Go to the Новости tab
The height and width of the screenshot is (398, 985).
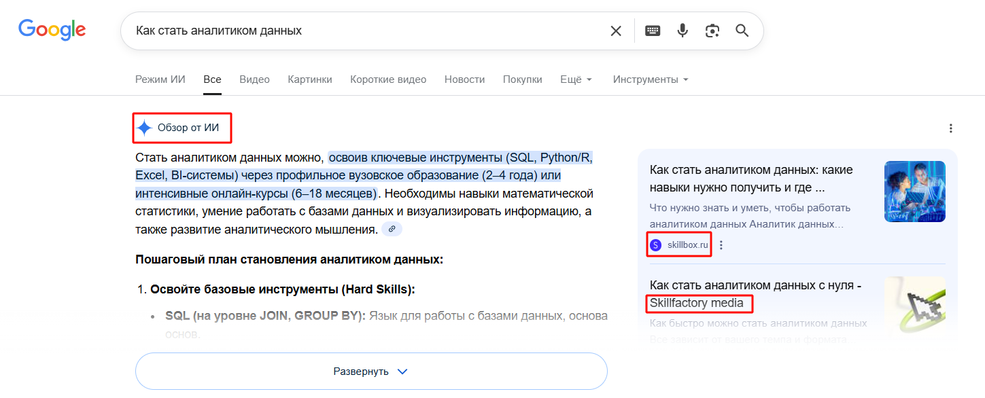(x=464, y=79)
